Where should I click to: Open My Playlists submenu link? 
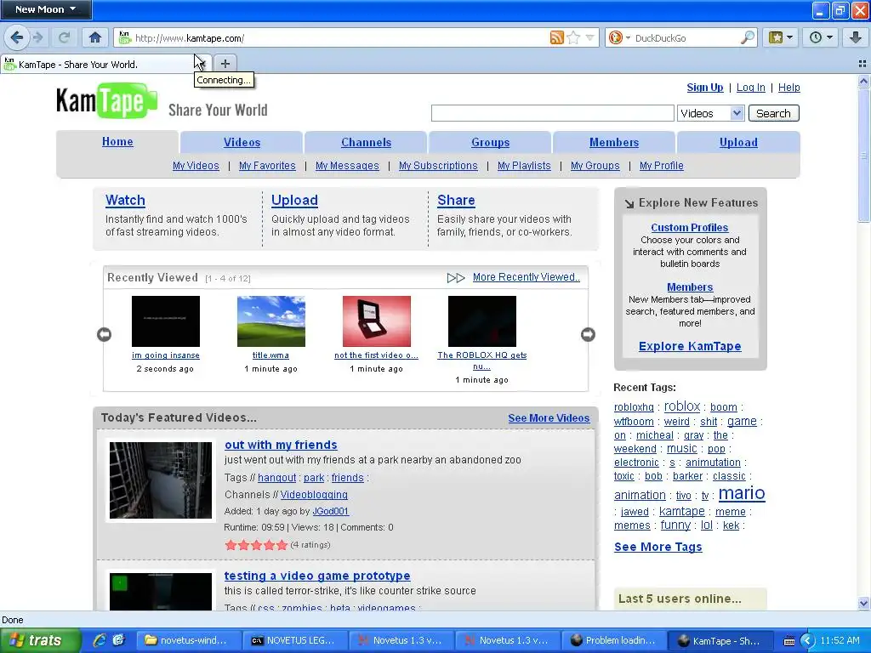524,166
